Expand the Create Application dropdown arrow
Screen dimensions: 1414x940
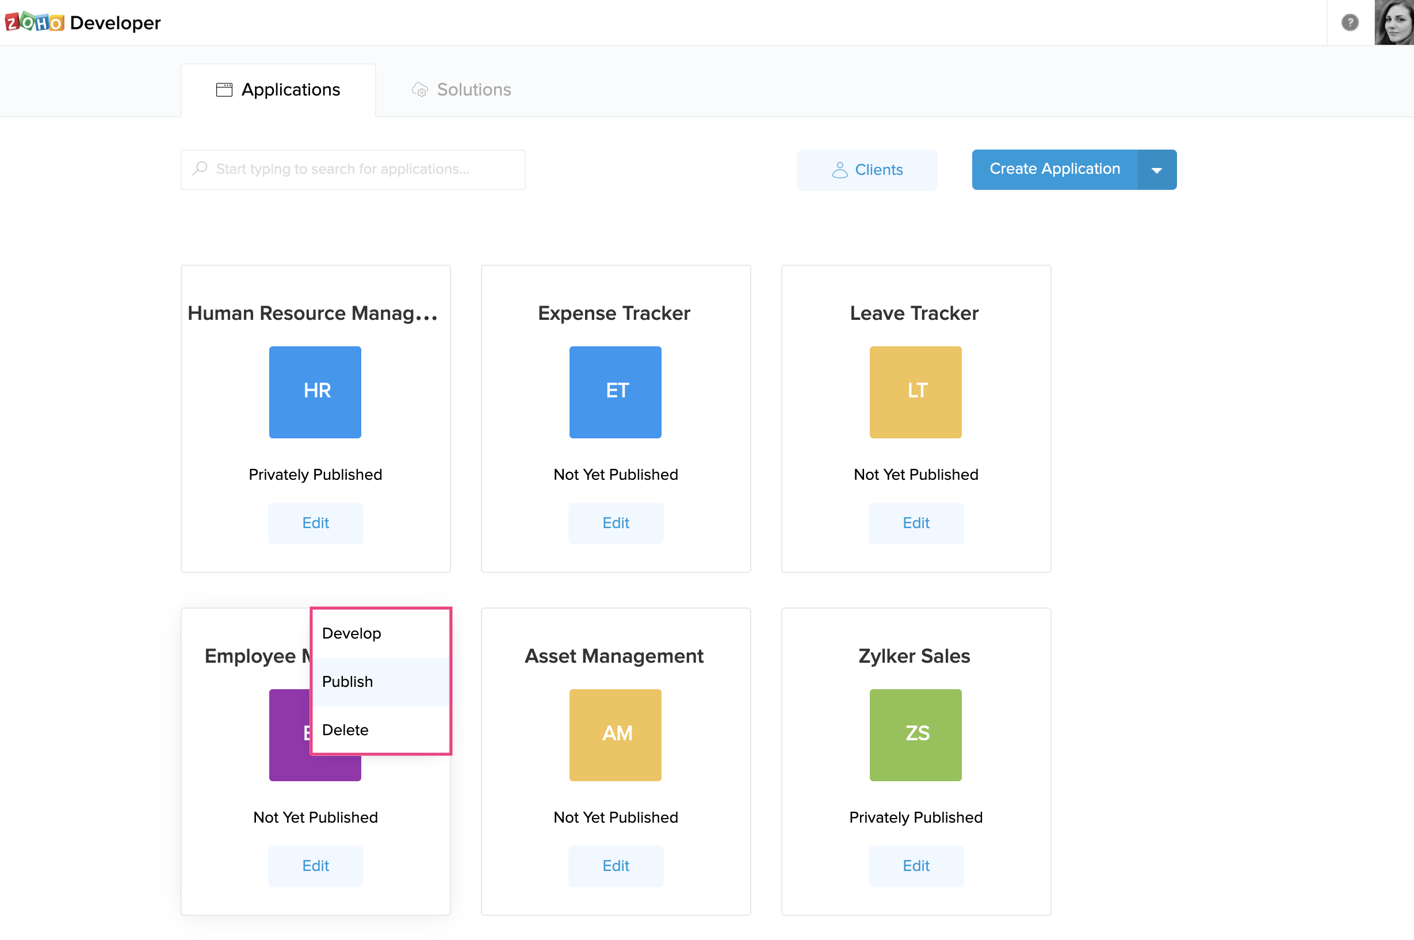1156,169
